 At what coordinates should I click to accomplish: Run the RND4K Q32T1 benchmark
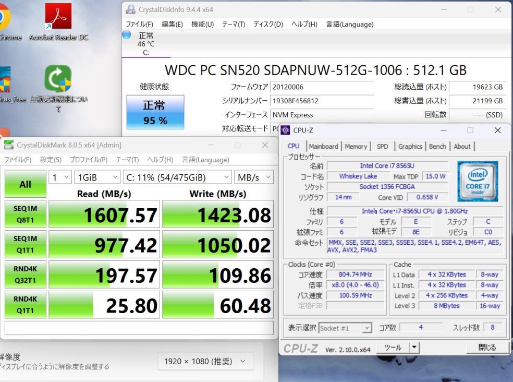point(25,274)
